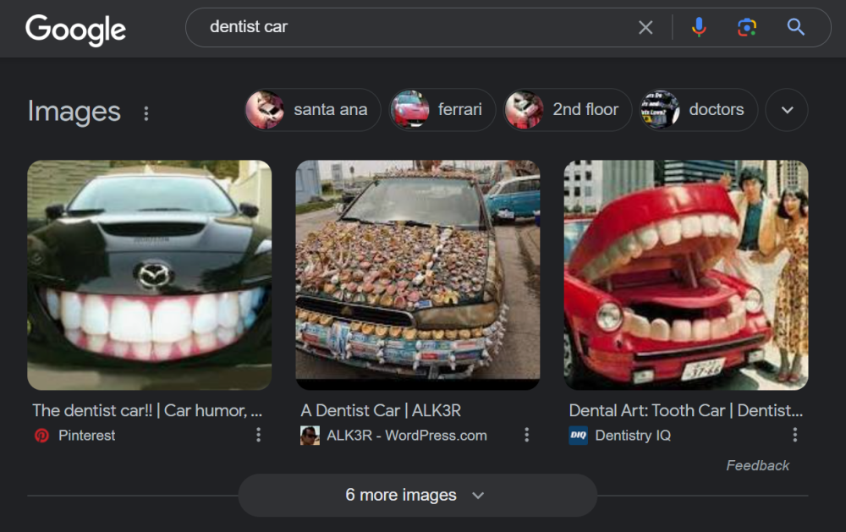Clear the search box with the X icon
The height and width of the screenshot is (532, 846).
[x=645, y=28]
